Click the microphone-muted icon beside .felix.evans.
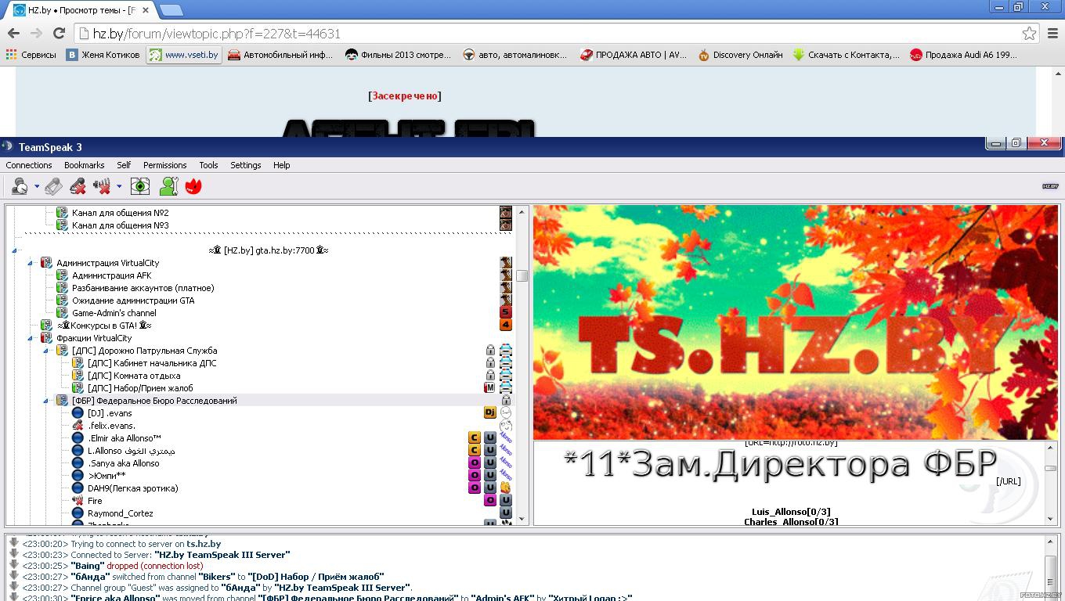1065x601 pixels. point(78,426)
